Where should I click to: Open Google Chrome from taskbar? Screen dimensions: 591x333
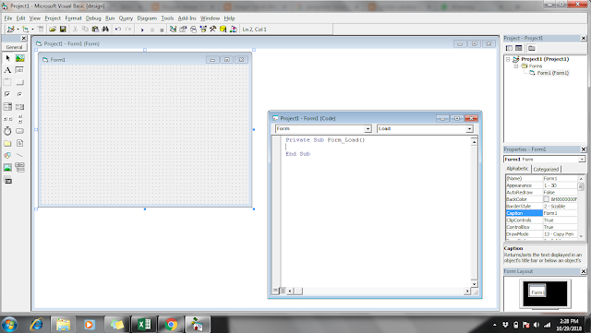click(171, 324)
